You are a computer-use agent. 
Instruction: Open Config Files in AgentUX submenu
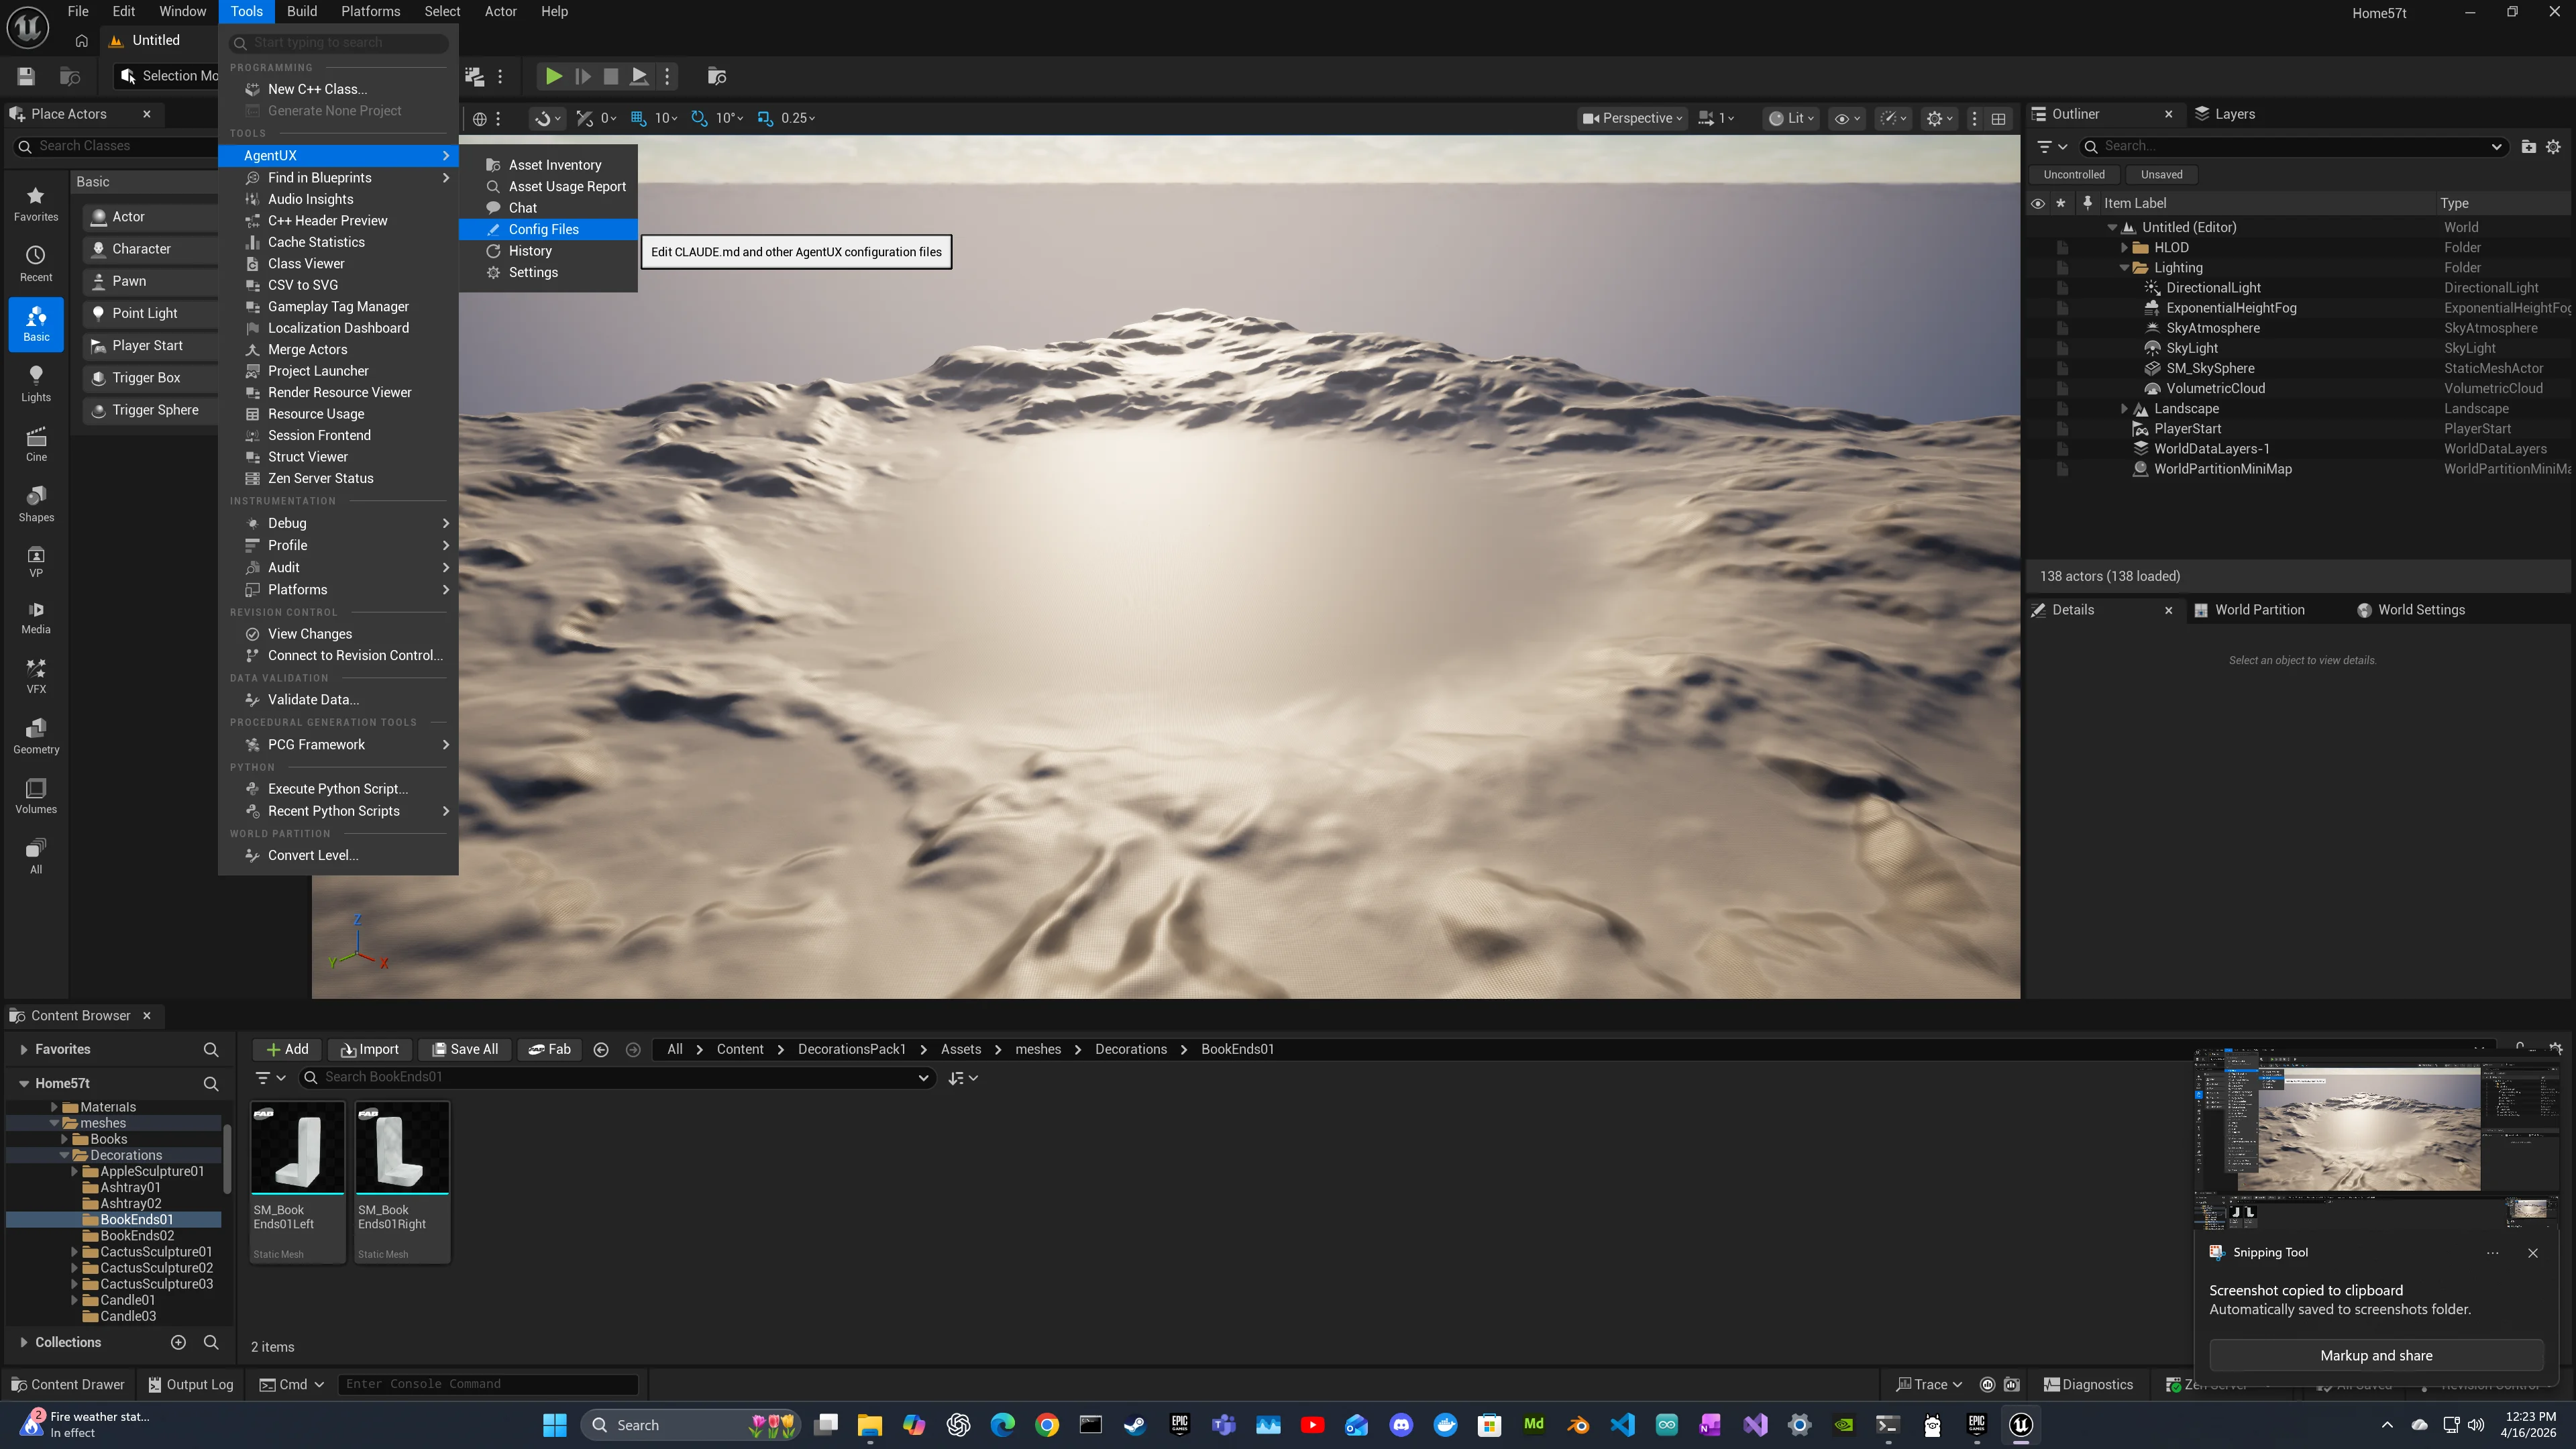(548, 229)
